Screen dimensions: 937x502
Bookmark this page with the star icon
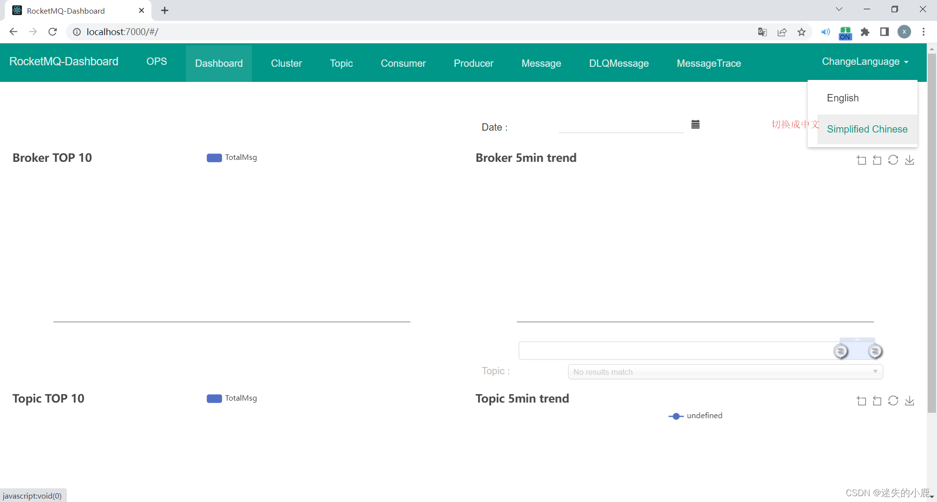[x=801, y=32]
